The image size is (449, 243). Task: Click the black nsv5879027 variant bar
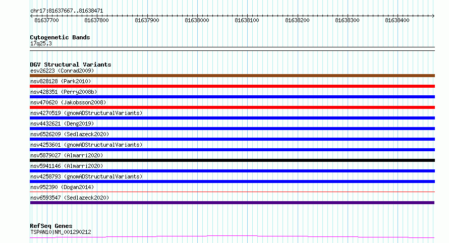232,160
